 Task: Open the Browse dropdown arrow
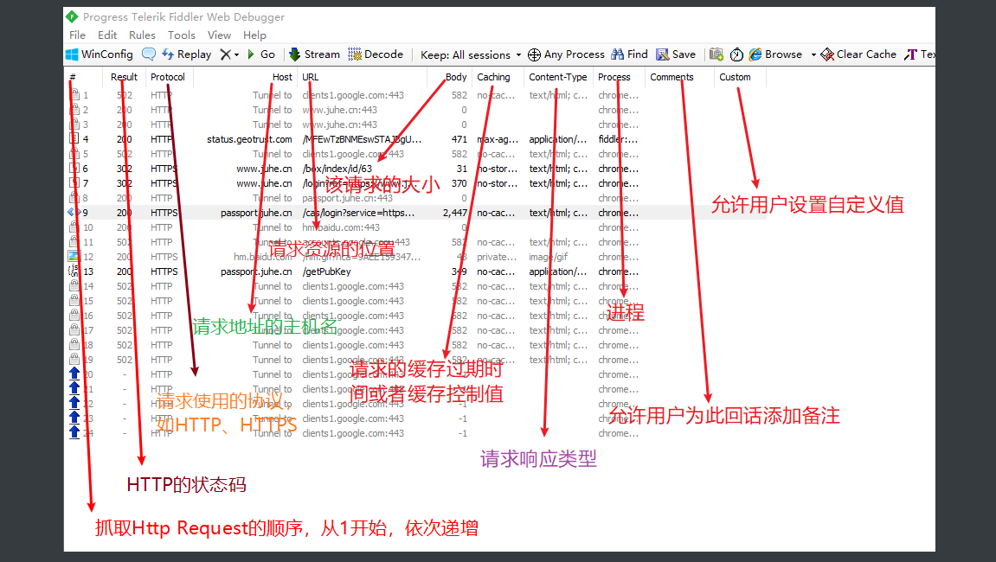(813, 55)
